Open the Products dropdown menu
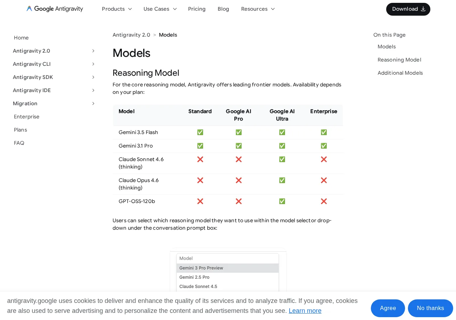This screenshot has height=320, width=456. coord(117,9)
